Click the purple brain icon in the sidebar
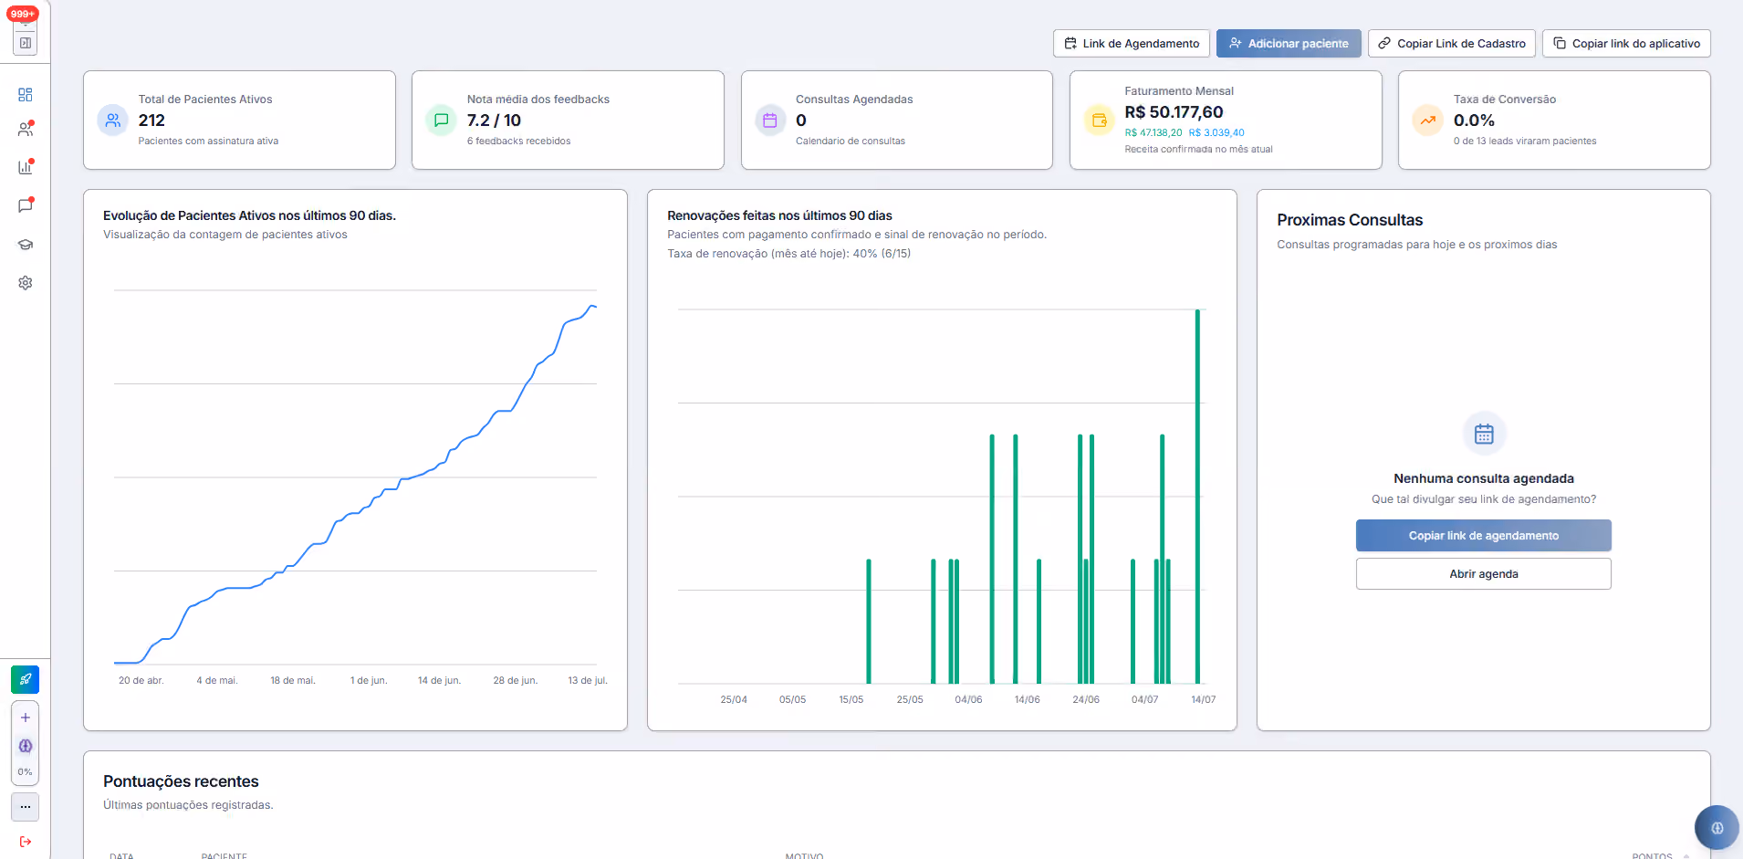 tap(26, 746)
